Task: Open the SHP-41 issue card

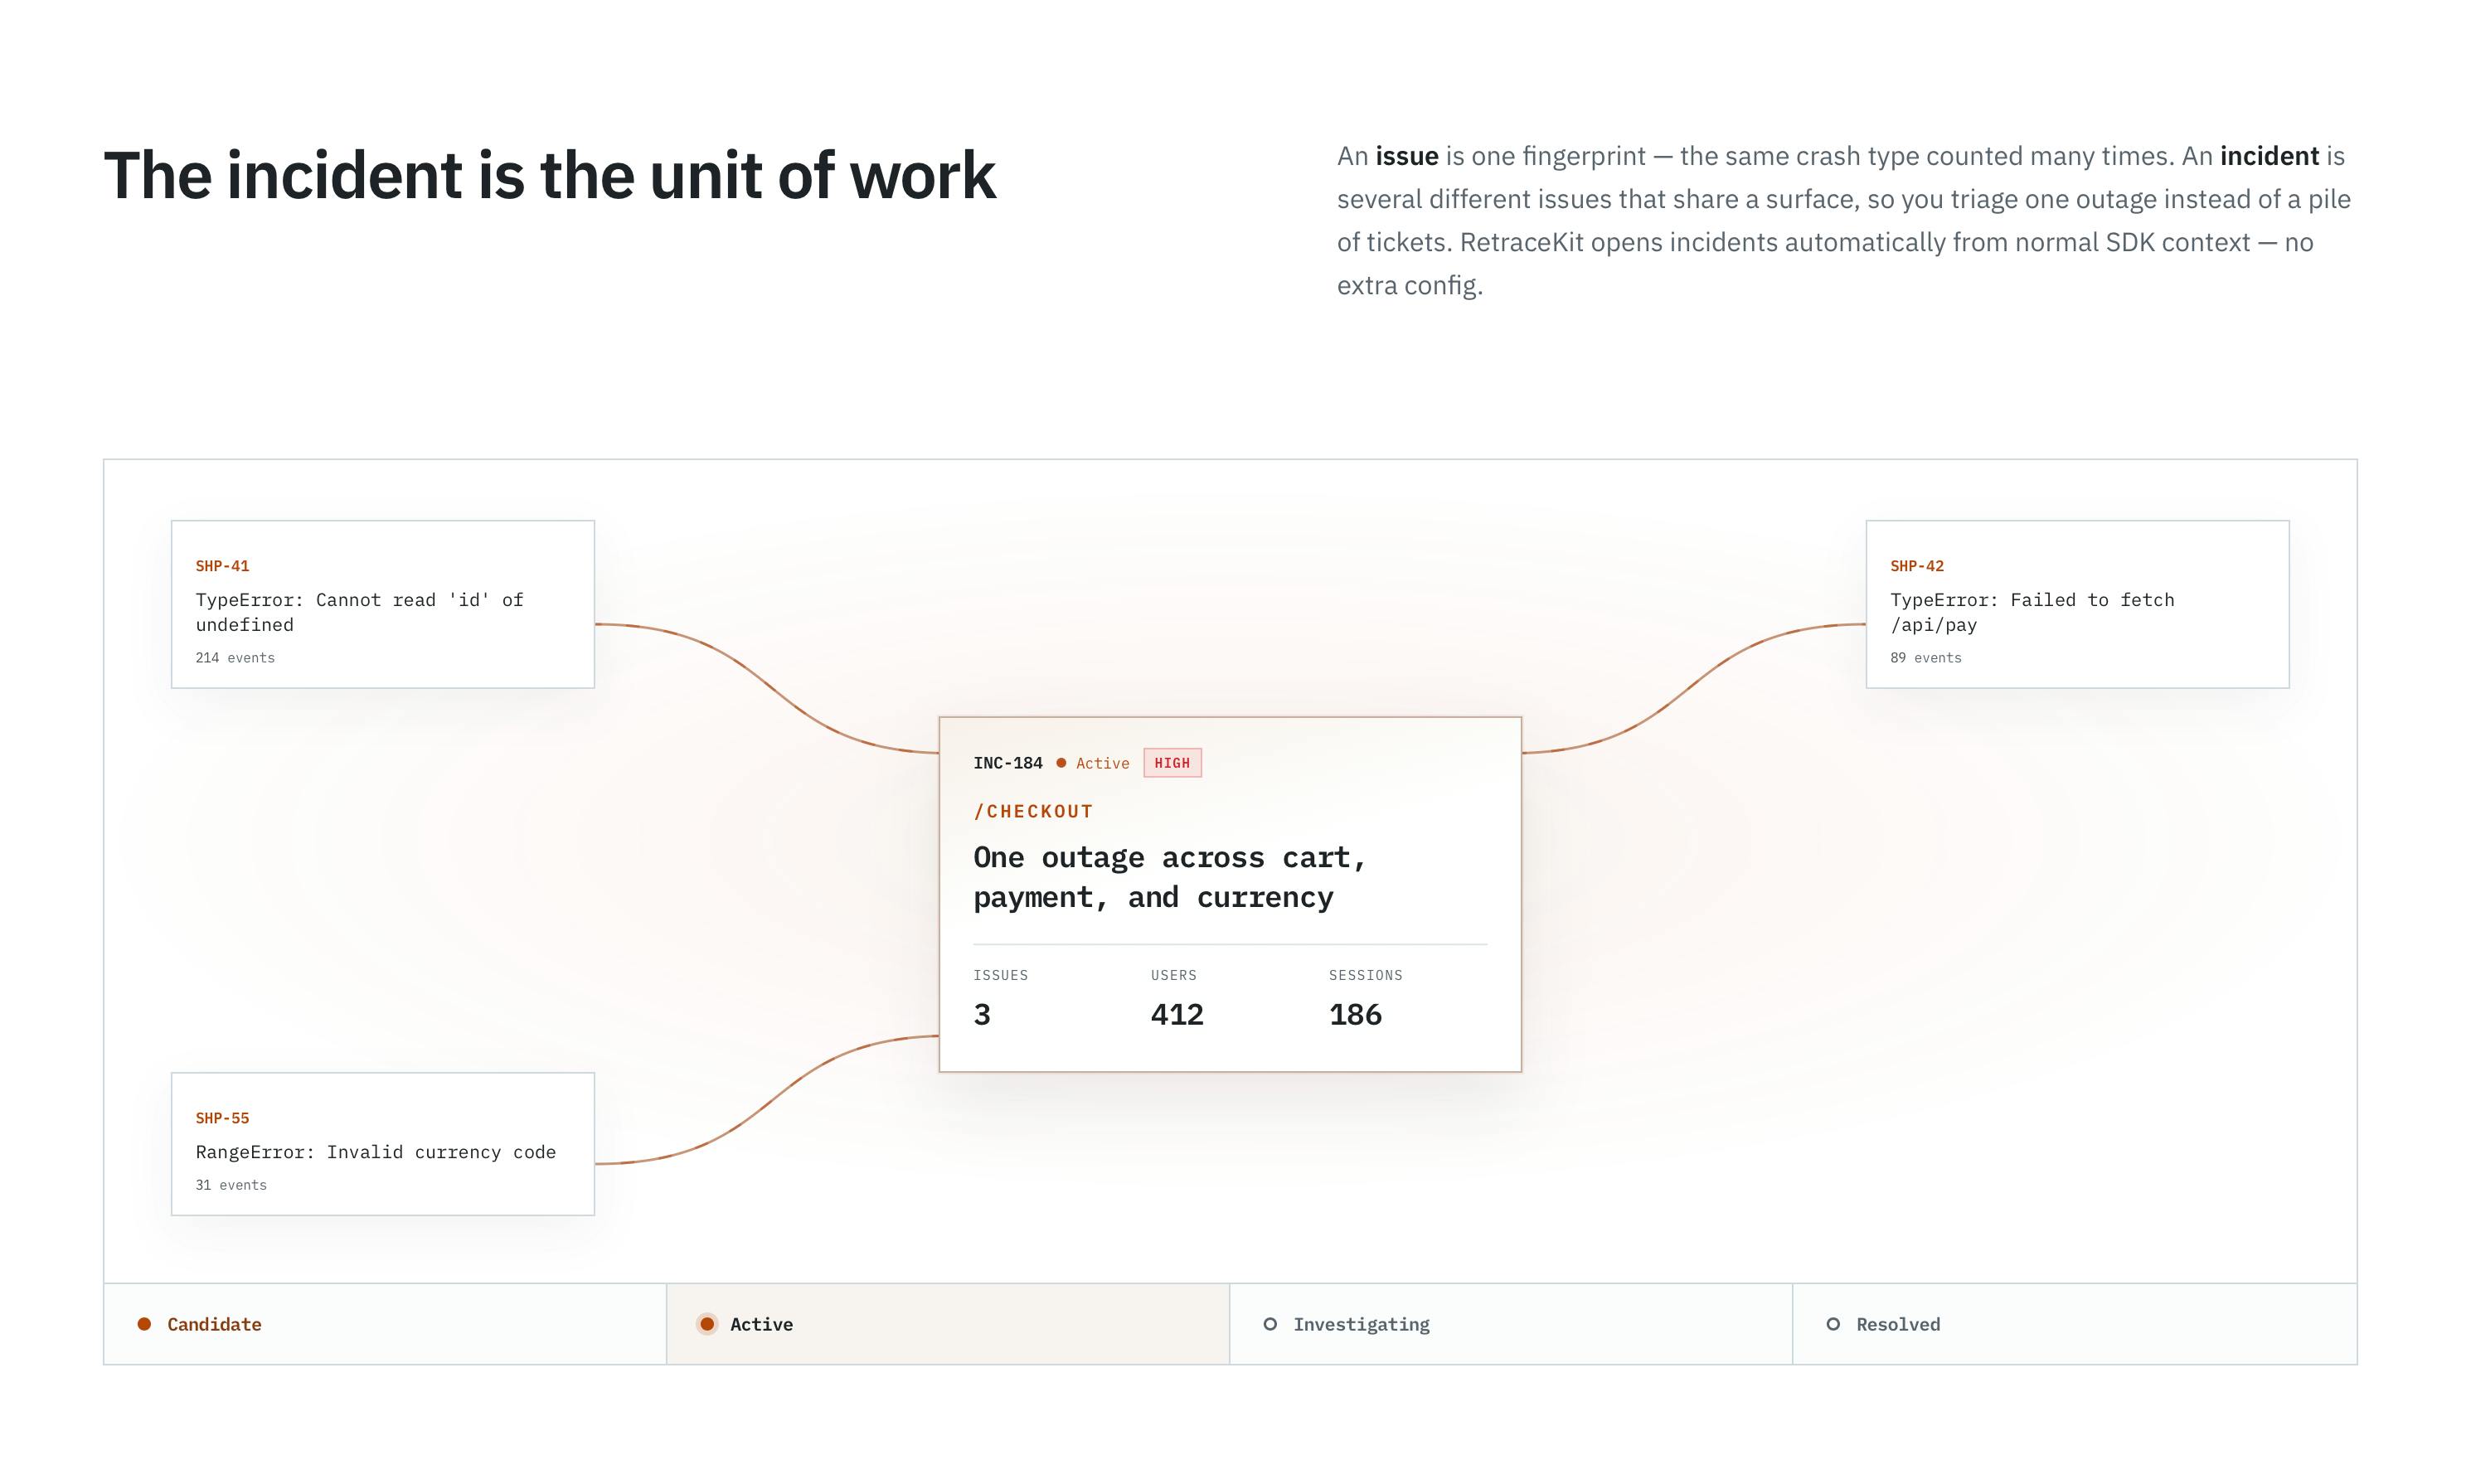Action: (x=383, y=604)
